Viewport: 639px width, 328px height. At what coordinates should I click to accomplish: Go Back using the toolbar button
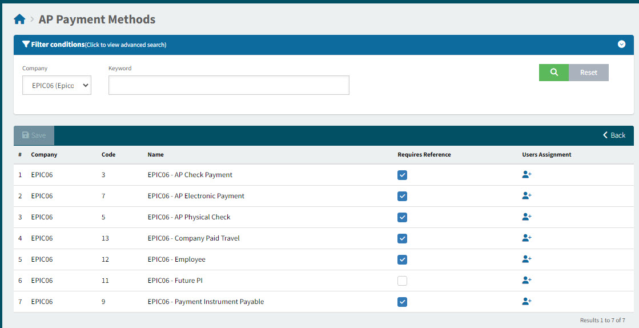pos(614,135)
